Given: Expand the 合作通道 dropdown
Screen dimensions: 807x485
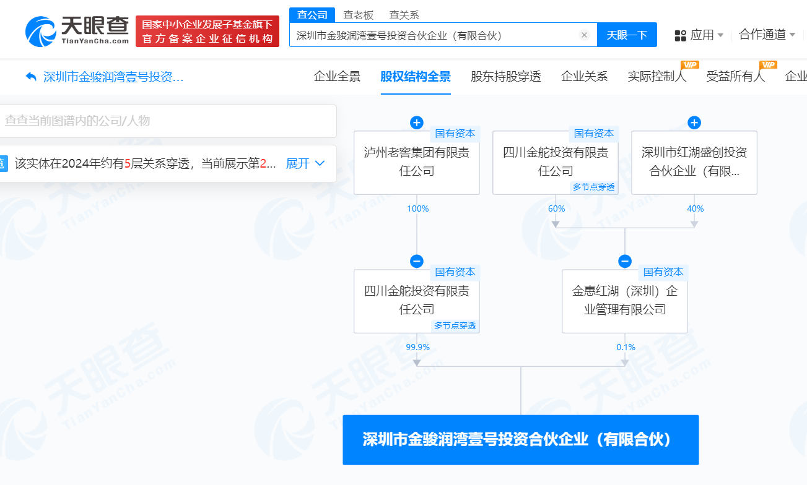Looking at the screenshot, I should (x=767, y=35).
